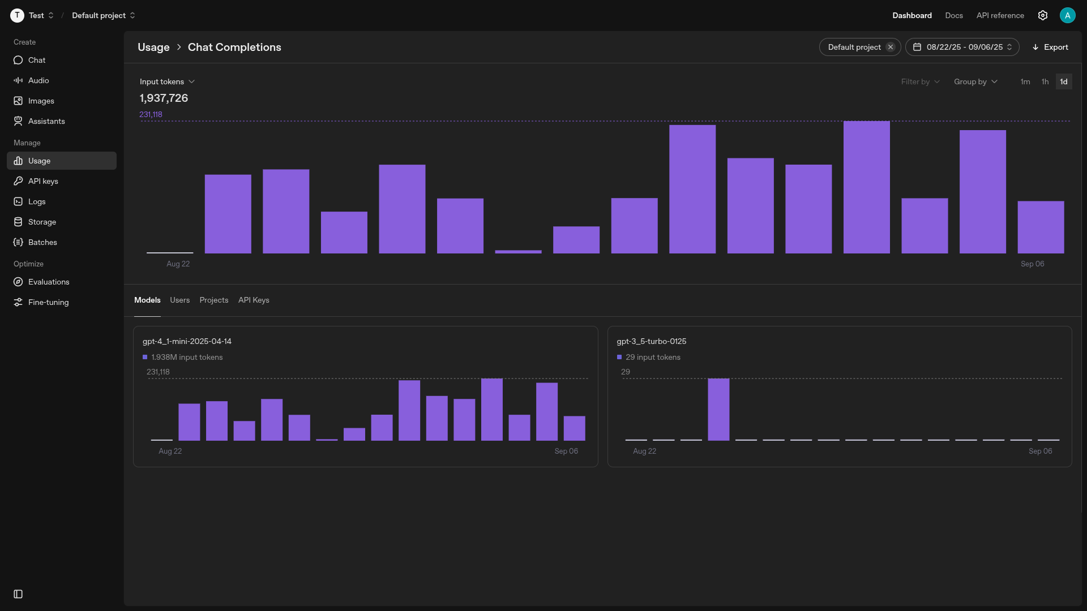Open the Assistants icon in sidebar
This screenshot has width=1087, height=611.
click(18, 121)
